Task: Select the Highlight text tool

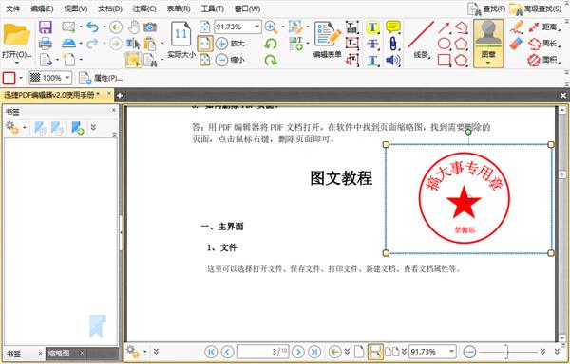Action: pyautogui.click(x=372, y=27)
